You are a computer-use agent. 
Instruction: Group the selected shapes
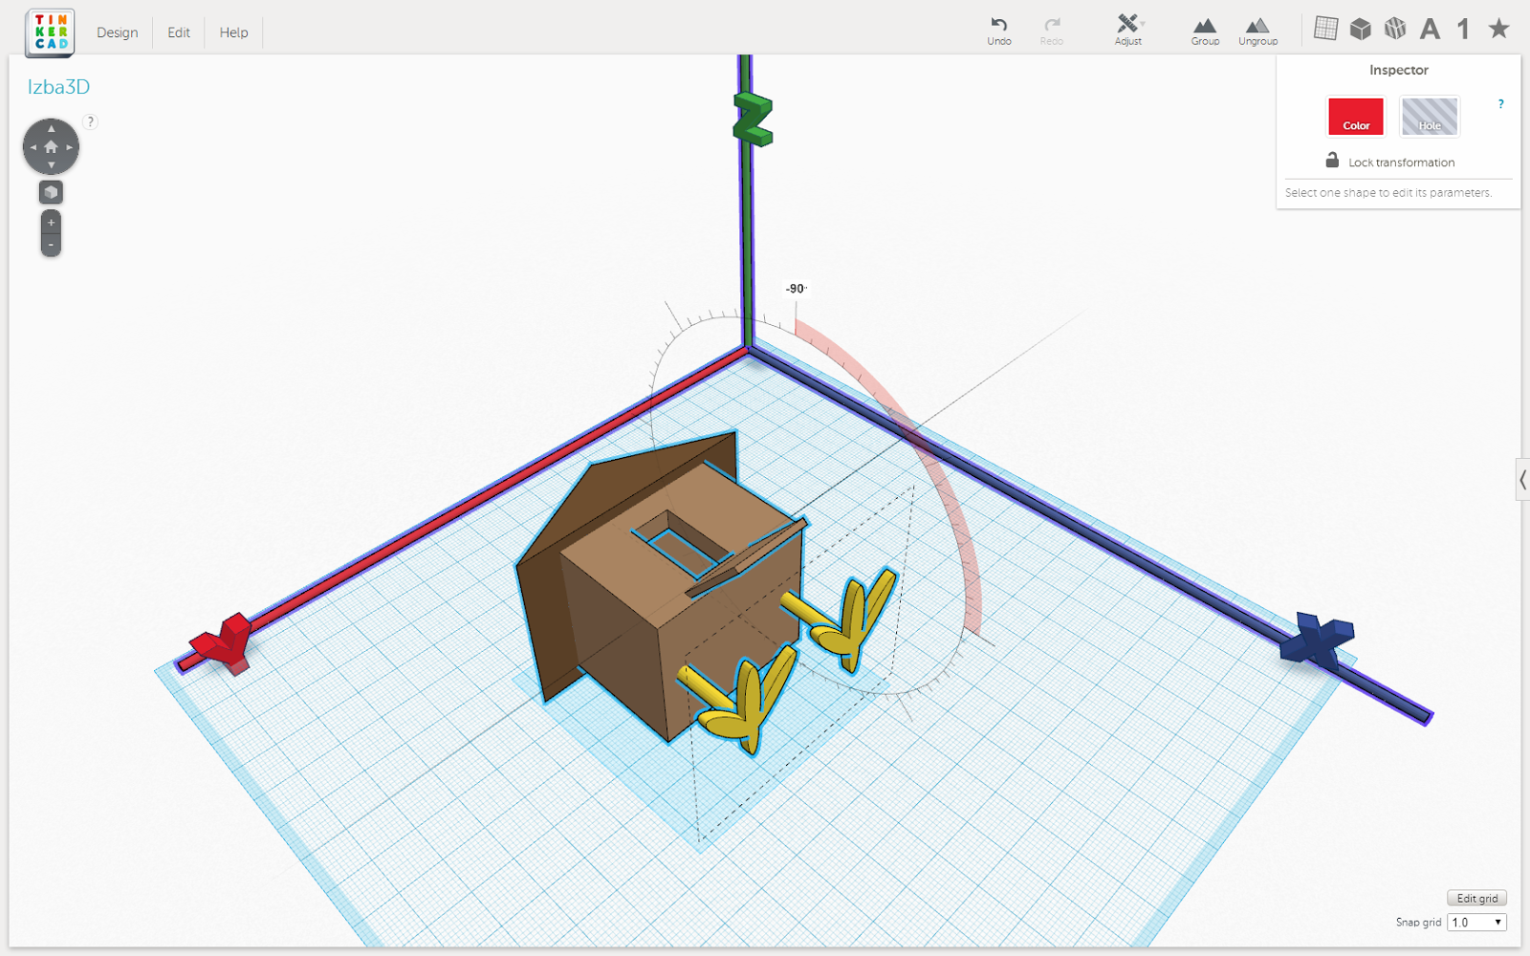pyautogui.click(x=1205, y=31)
